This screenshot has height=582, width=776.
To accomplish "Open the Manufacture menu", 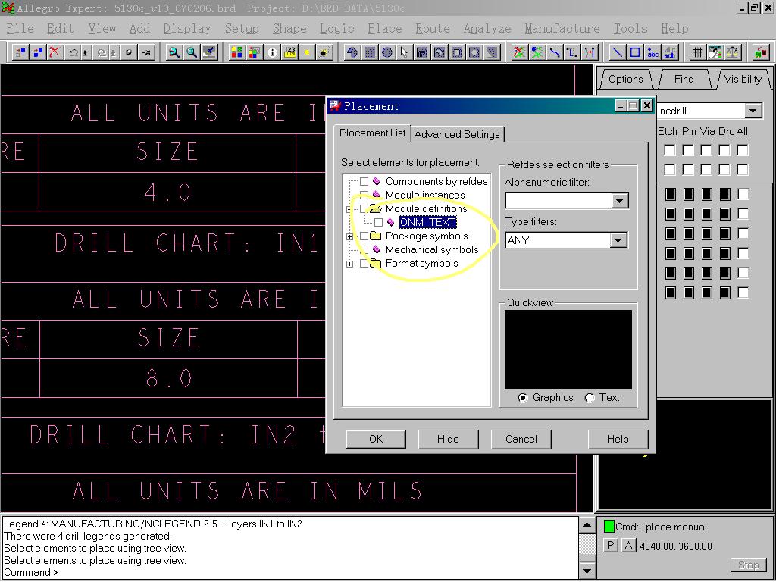I will point(562,28).
